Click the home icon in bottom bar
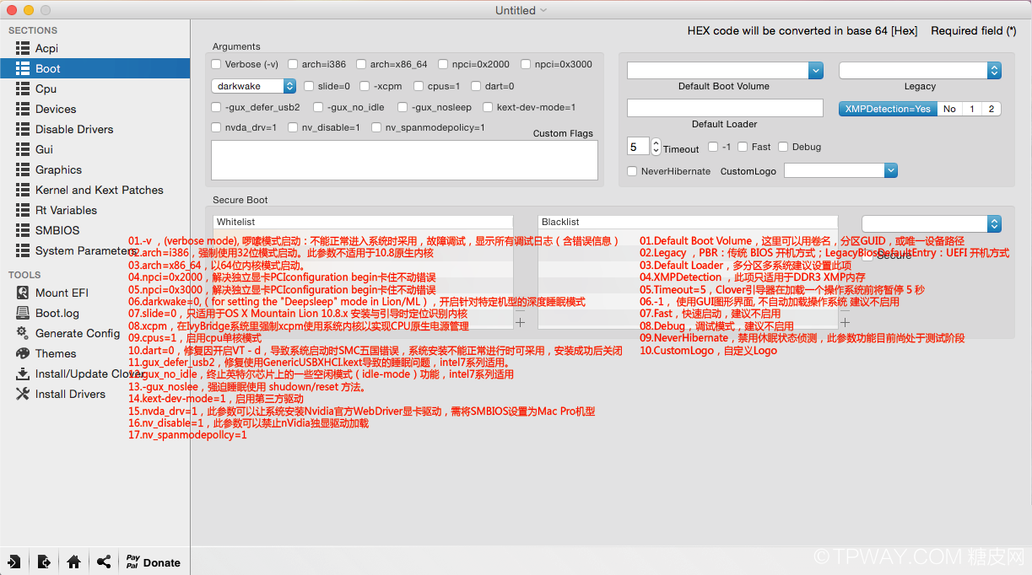The width and height of the screenshot is (1032, 575). click(73, 562)
